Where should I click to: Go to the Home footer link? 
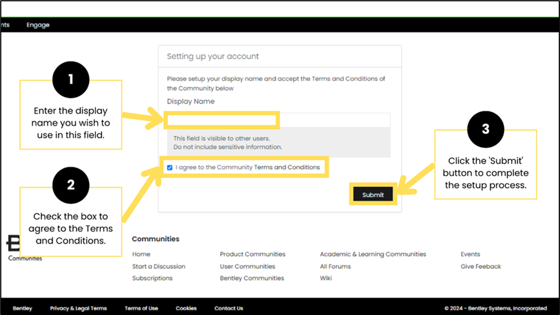[141, 254]
